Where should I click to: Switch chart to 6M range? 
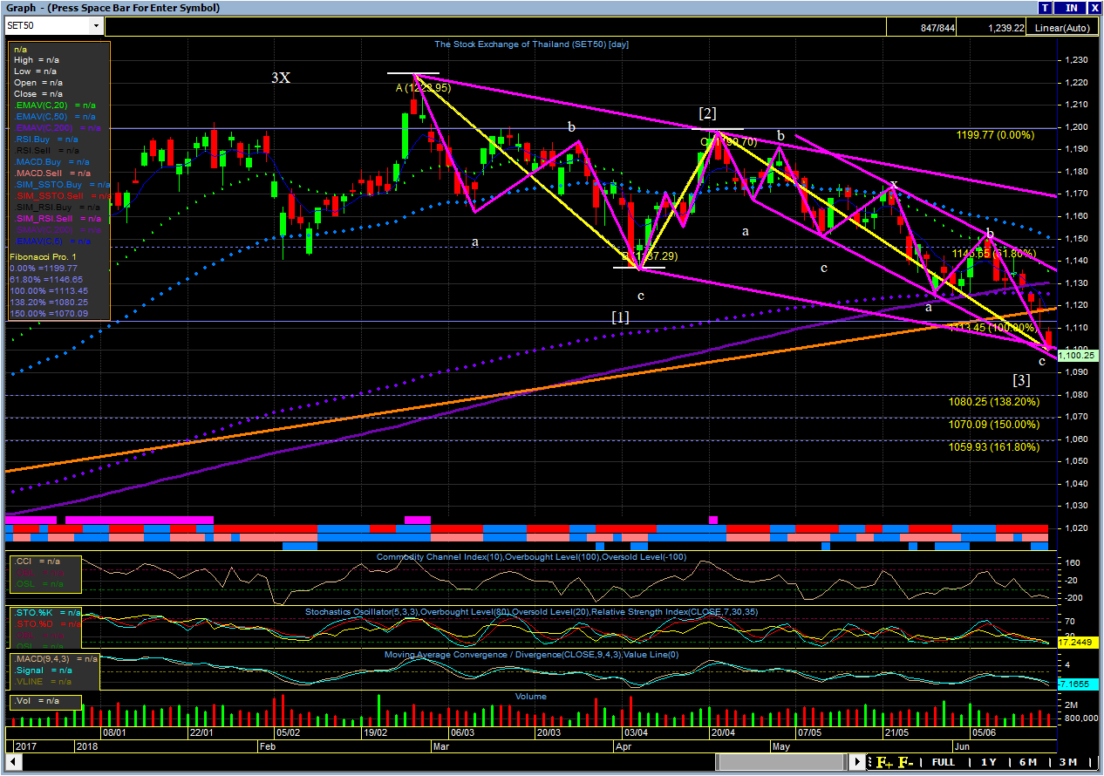tap(1027, 762)
